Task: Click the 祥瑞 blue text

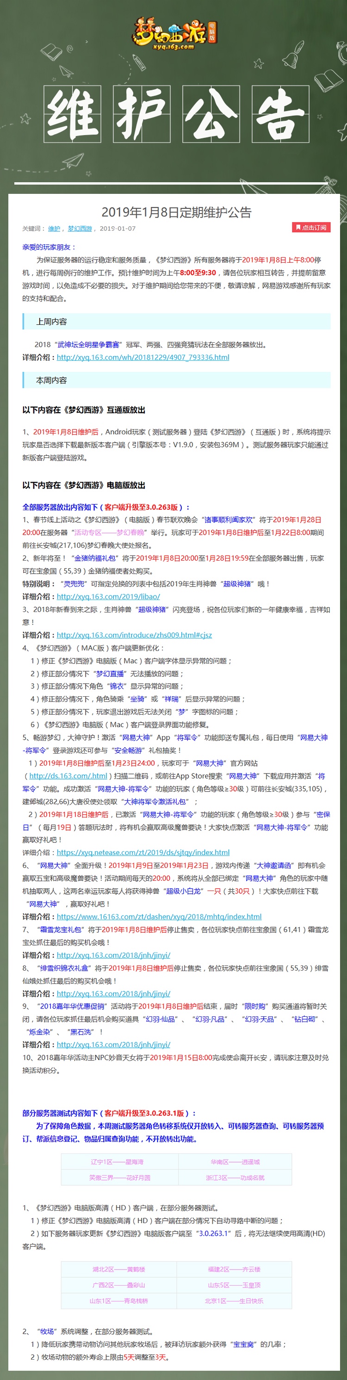Action: [171, 699]
